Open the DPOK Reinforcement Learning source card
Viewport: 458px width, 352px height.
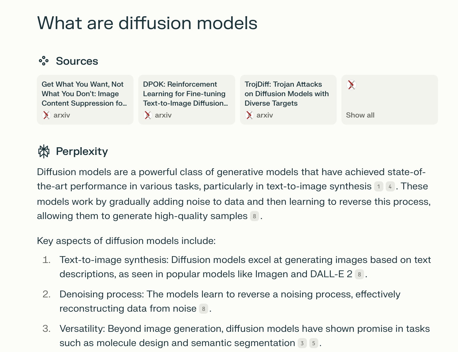[186, 99]
